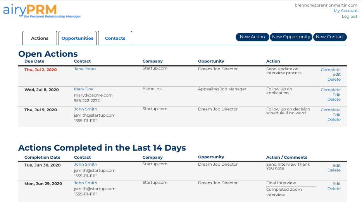The width and height of the screenshot is (362, 202).
Task: Create a New Contact
Action: point(330,37)
